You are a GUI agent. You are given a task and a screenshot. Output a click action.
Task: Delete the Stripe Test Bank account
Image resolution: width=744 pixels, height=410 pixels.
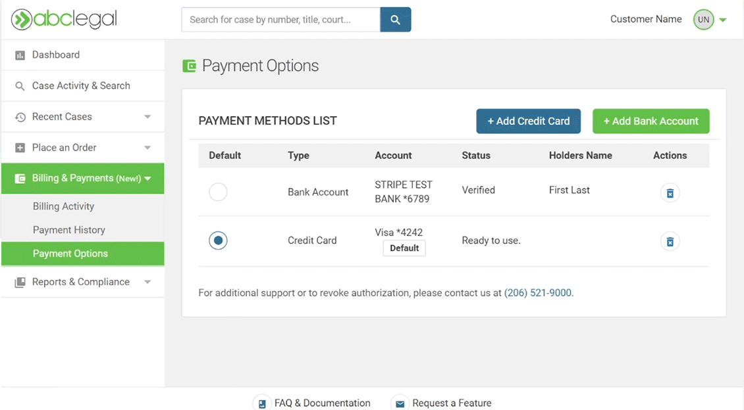[670, 193]
